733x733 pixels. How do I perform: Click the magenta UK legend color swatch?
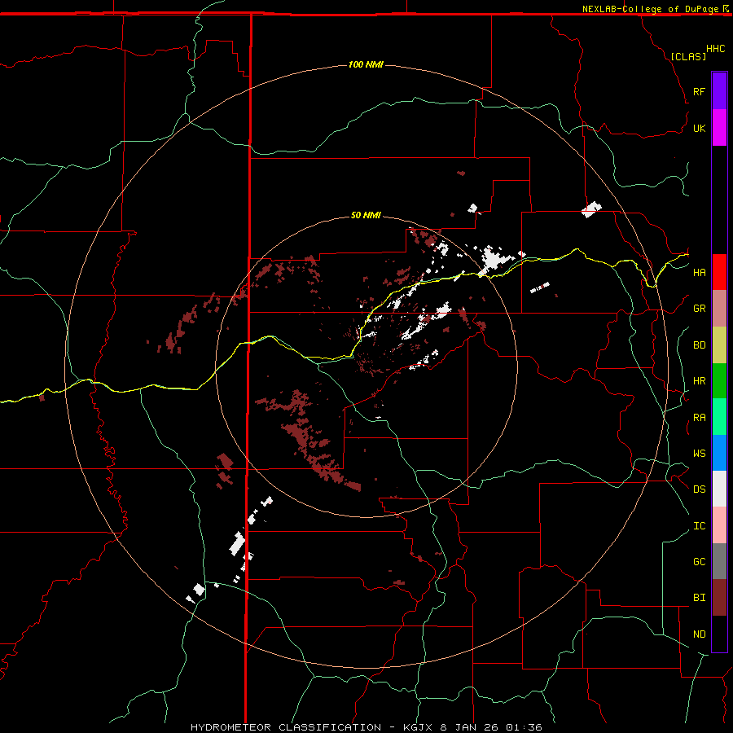pos(719,128)
